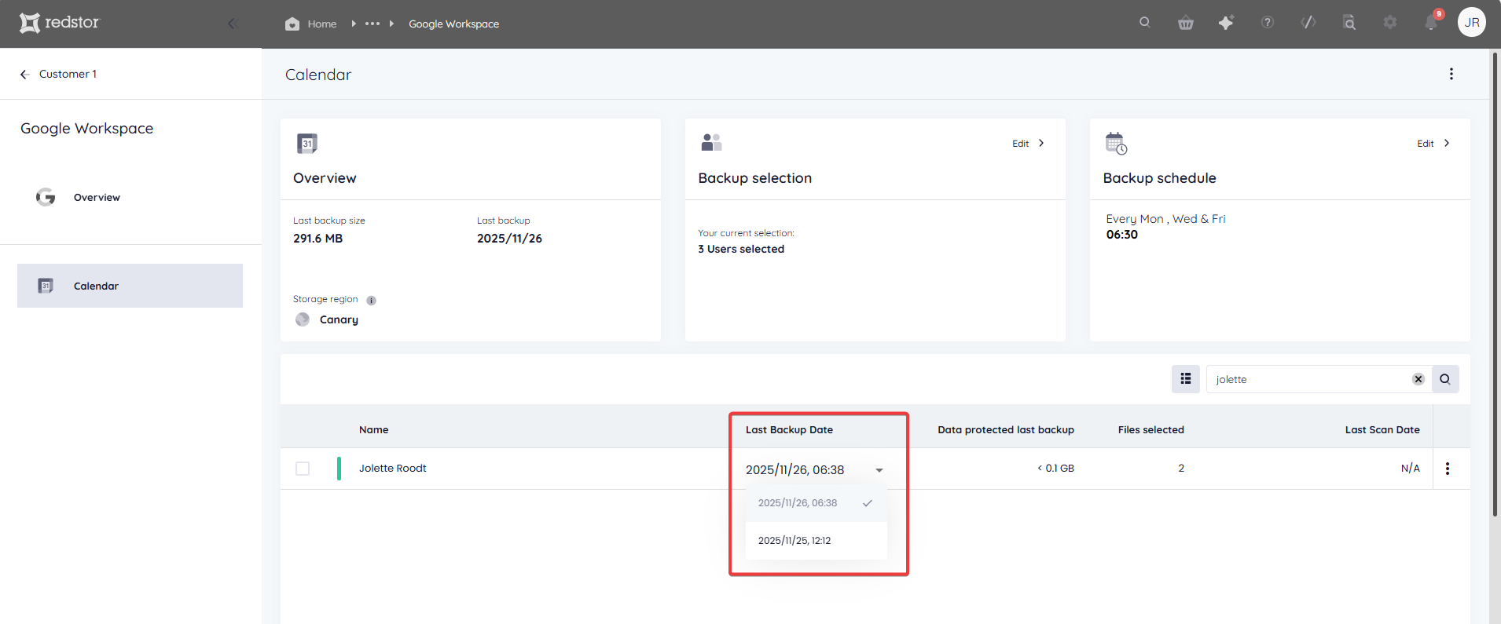Clear the jolette search text
This screenshot has height=624, width=1501.
point(1418,379)
